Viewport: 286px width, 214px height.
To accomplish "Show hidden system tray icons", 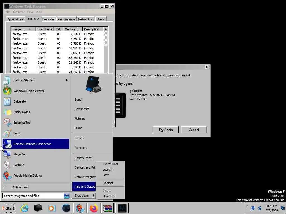I will 247,208.
